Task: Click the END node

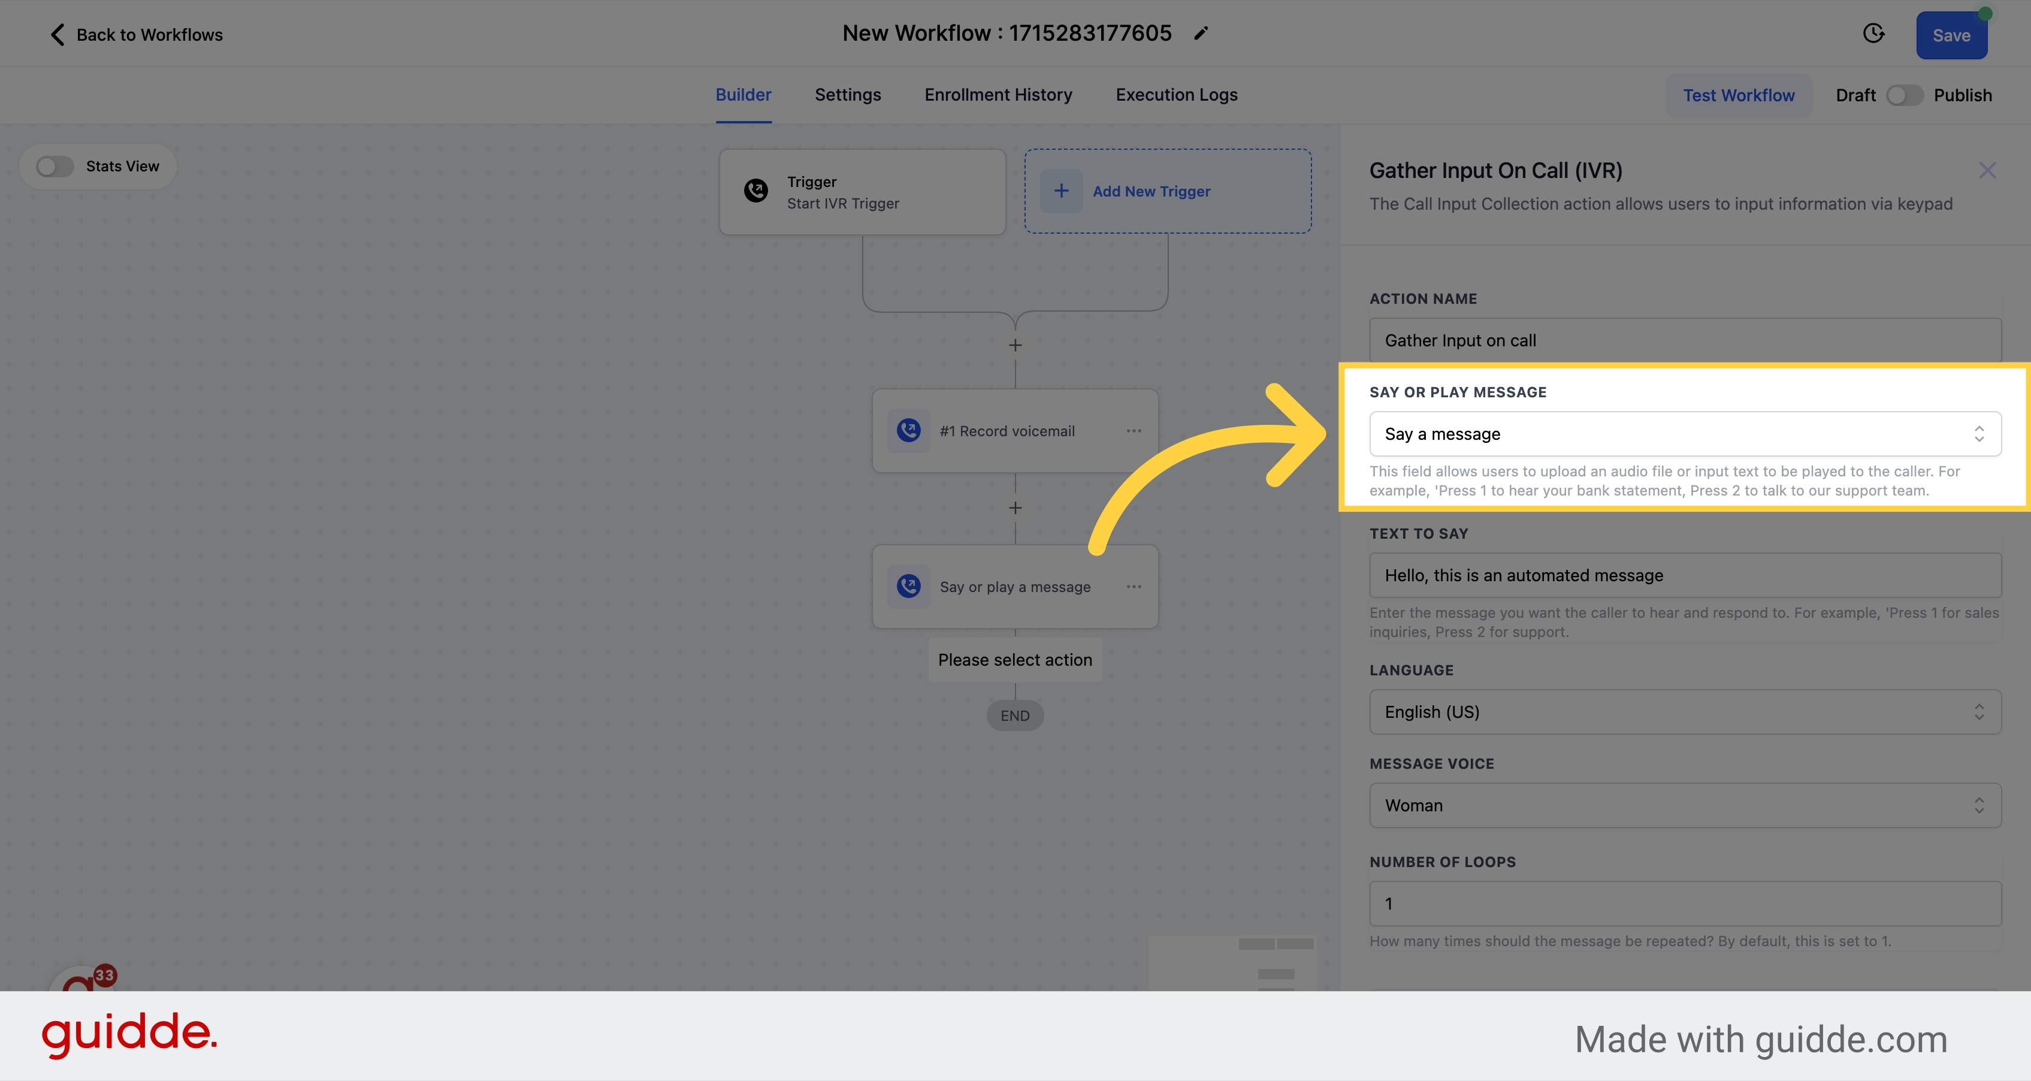Action: pyautogui.click(x=1015, y=715)
